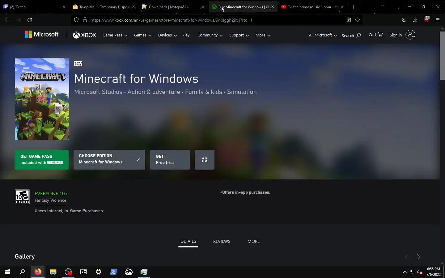Image resolution: width=445 pixels, height=278 pixels.
Task: Close the Twitch tab
Action: click(64, 7)
